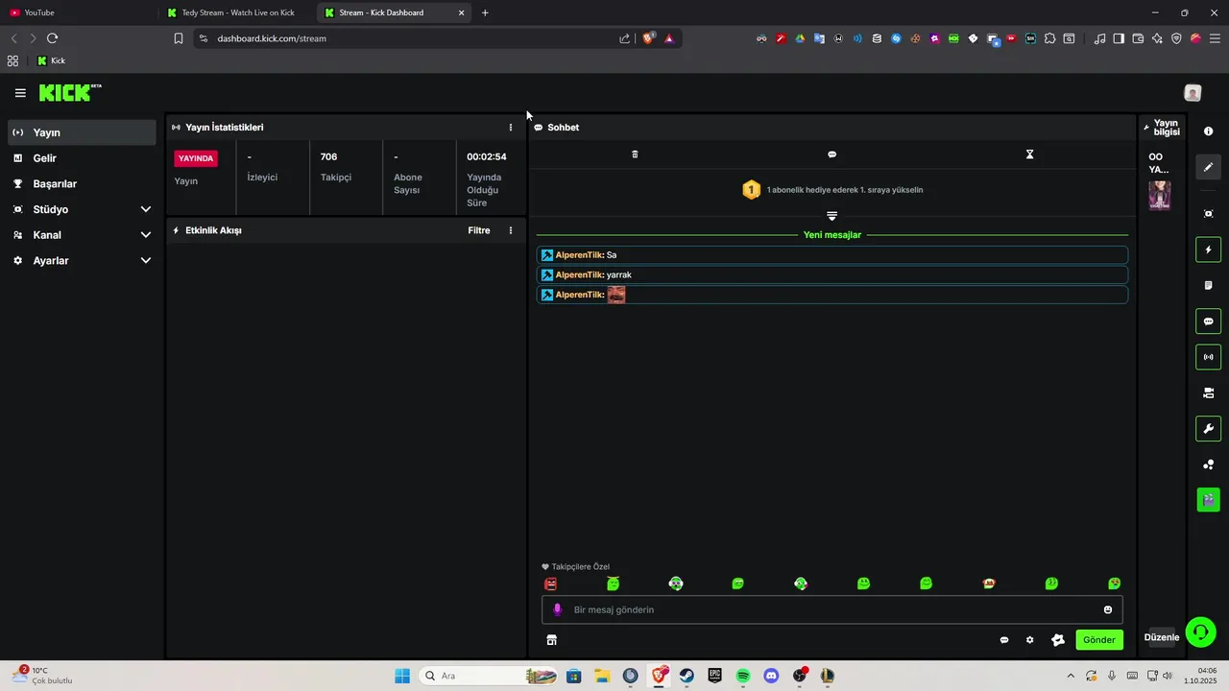Open chat settings gear icon
The image size is (1229, 691).
click(1029, 640)
